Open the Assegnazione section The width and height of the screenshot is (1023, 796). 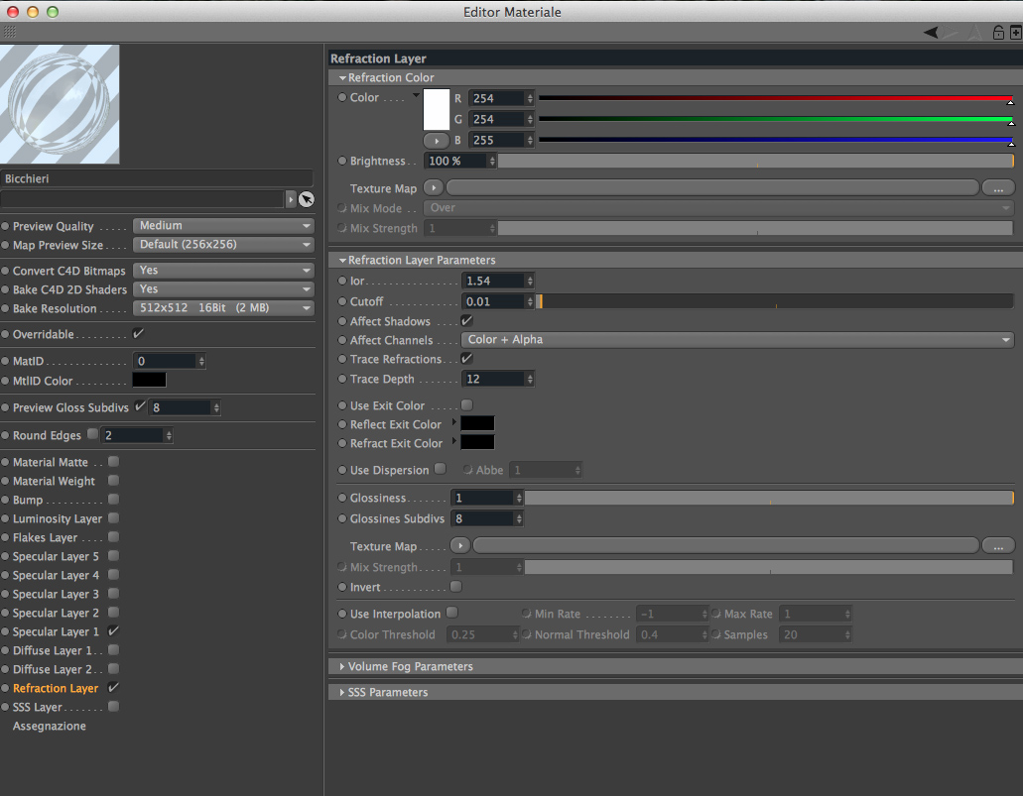tap(50, 726)
